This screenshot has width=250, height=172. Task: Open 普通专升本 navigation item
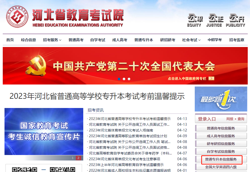(144, 40)
